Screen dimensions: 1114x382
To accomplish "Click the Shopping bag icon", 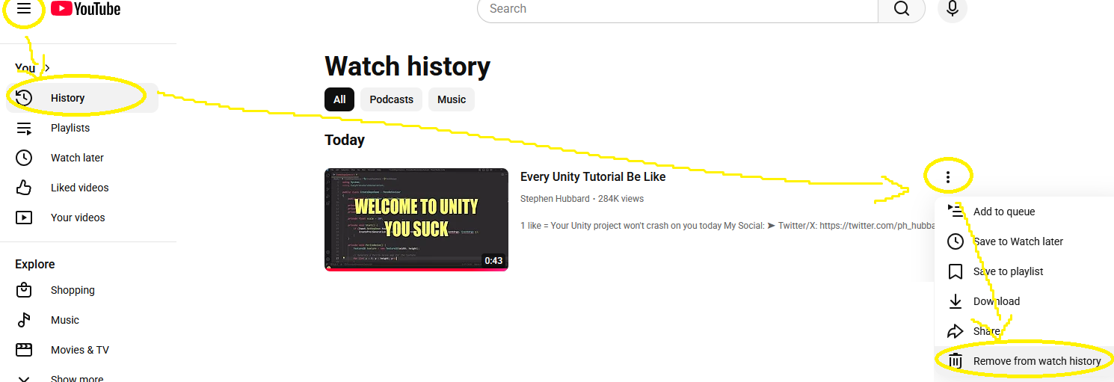I will (24, 290).
